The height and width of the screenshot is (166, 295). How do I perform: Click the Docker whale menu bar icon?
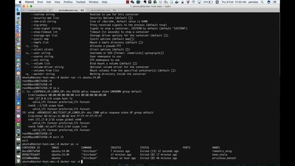click(177, 2)
